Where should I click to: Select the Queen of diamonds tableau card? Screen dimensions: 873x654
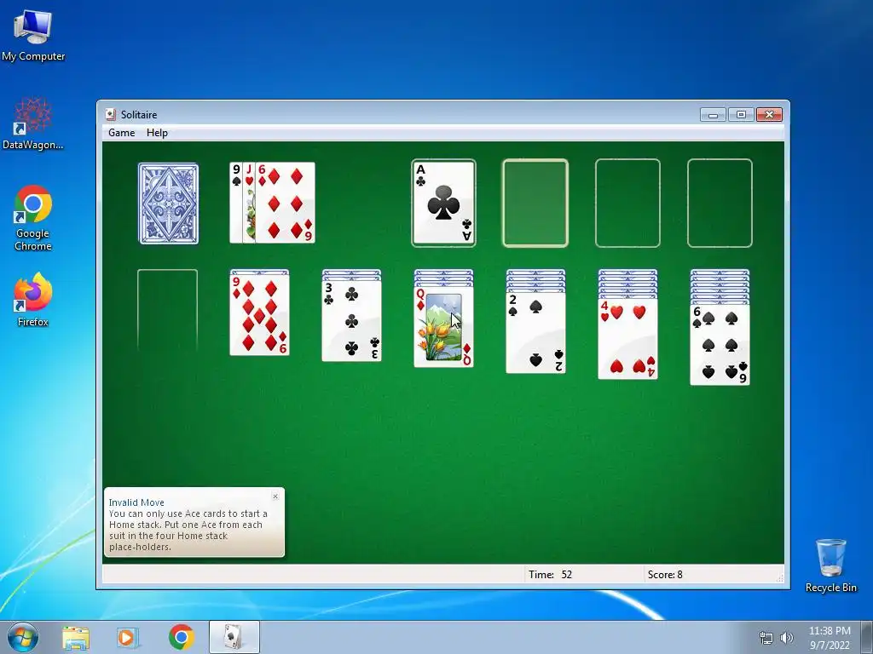443,327
